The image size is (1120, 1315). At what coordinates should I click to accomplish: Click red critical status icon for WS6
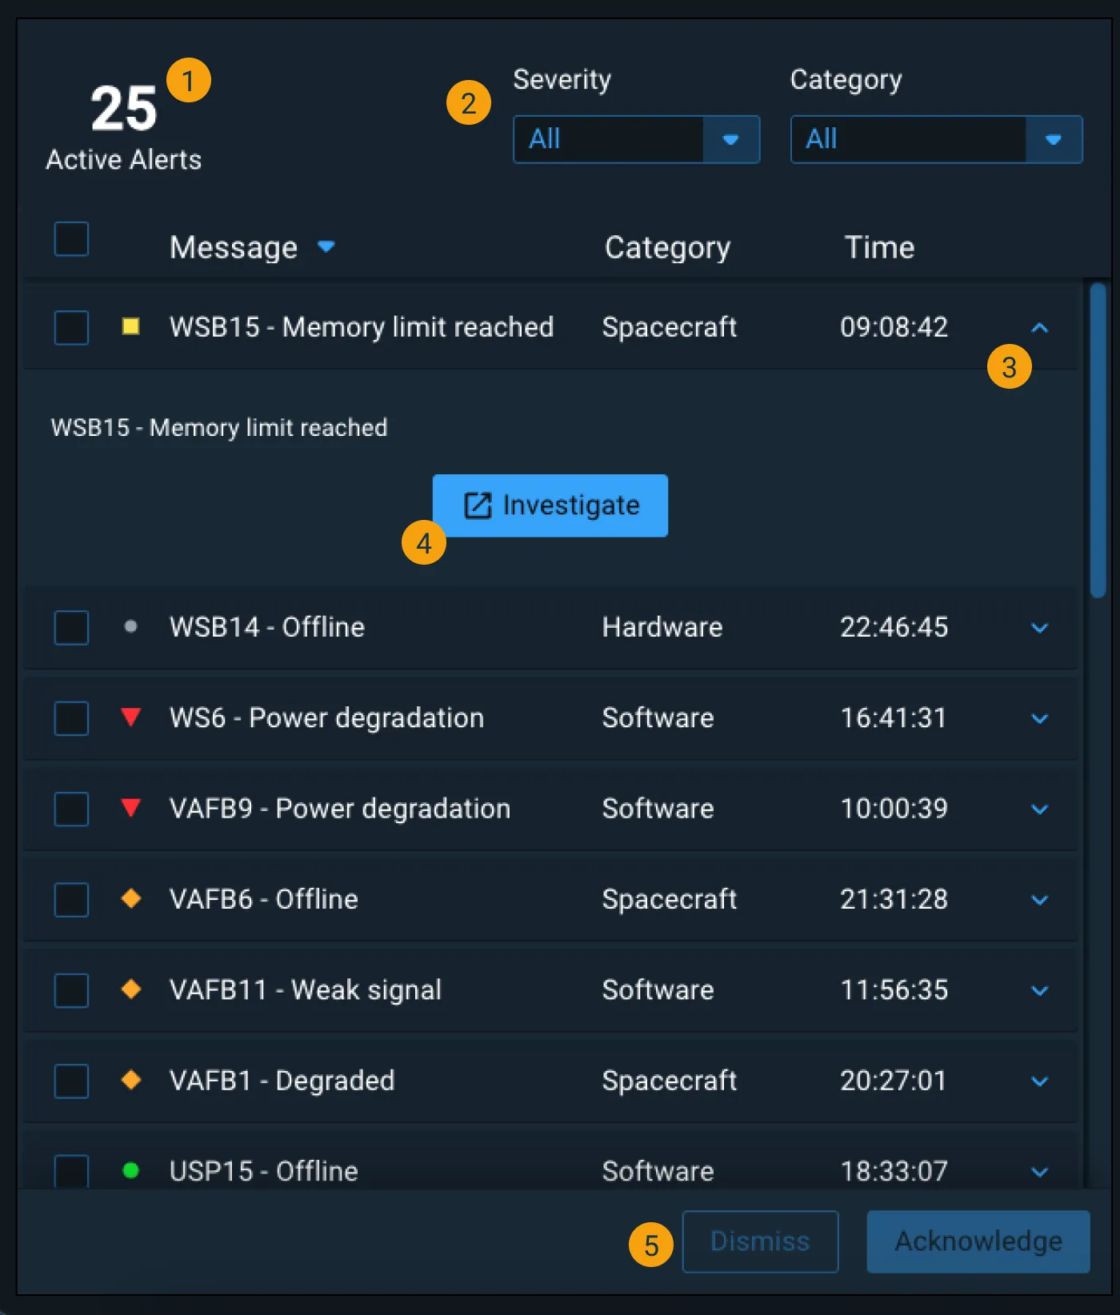[x=130, y=717]
